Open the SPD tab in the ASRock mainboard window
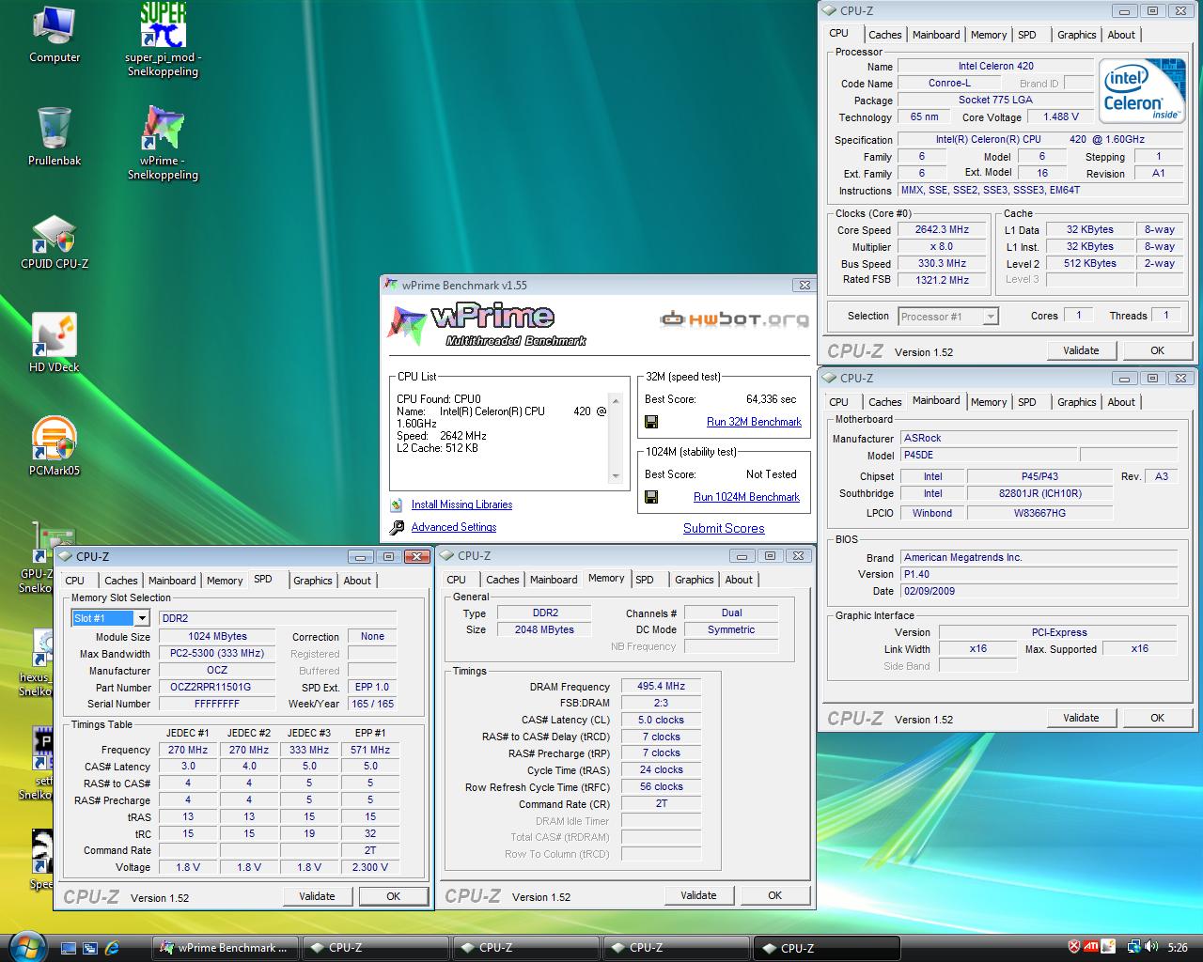The image size is (1203, 962). coord(1027,402)
